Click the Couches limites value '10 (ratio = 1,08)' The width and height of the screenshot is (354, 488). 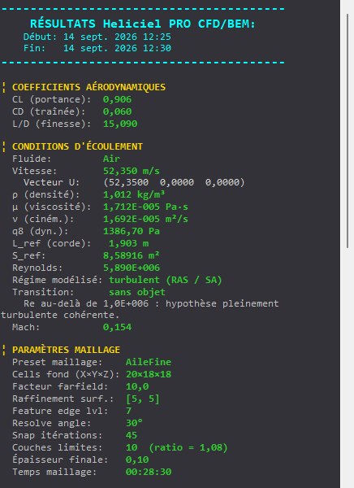point(177,447)
